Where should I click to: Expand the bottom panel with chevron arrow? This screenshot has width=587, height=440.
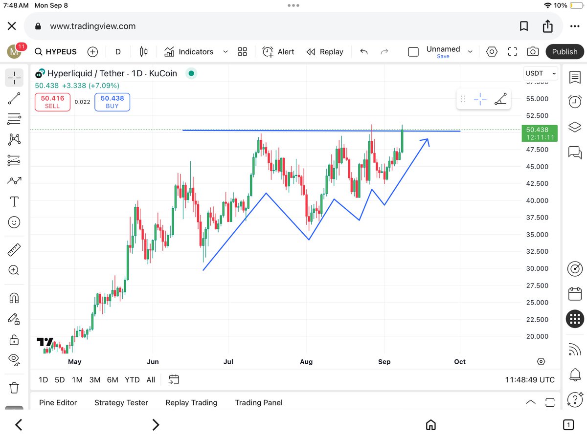pyautogui.click(x=530, y=402)
